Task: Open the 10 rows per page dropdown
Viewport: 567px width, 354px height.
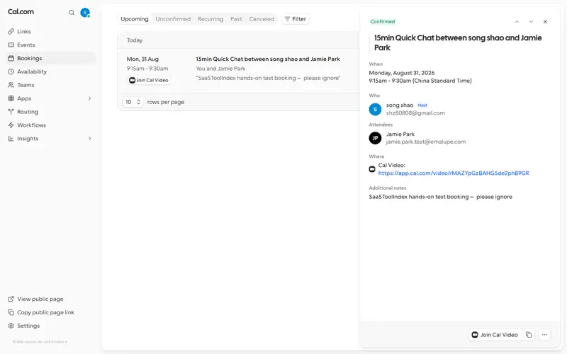Action: (133, 102)
